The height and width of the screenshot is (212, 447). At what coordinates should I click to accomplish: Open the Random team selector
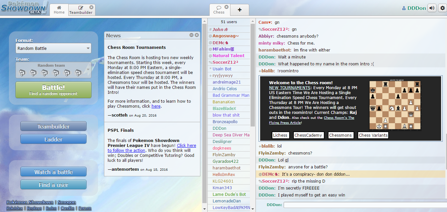[x=53, y=70]
